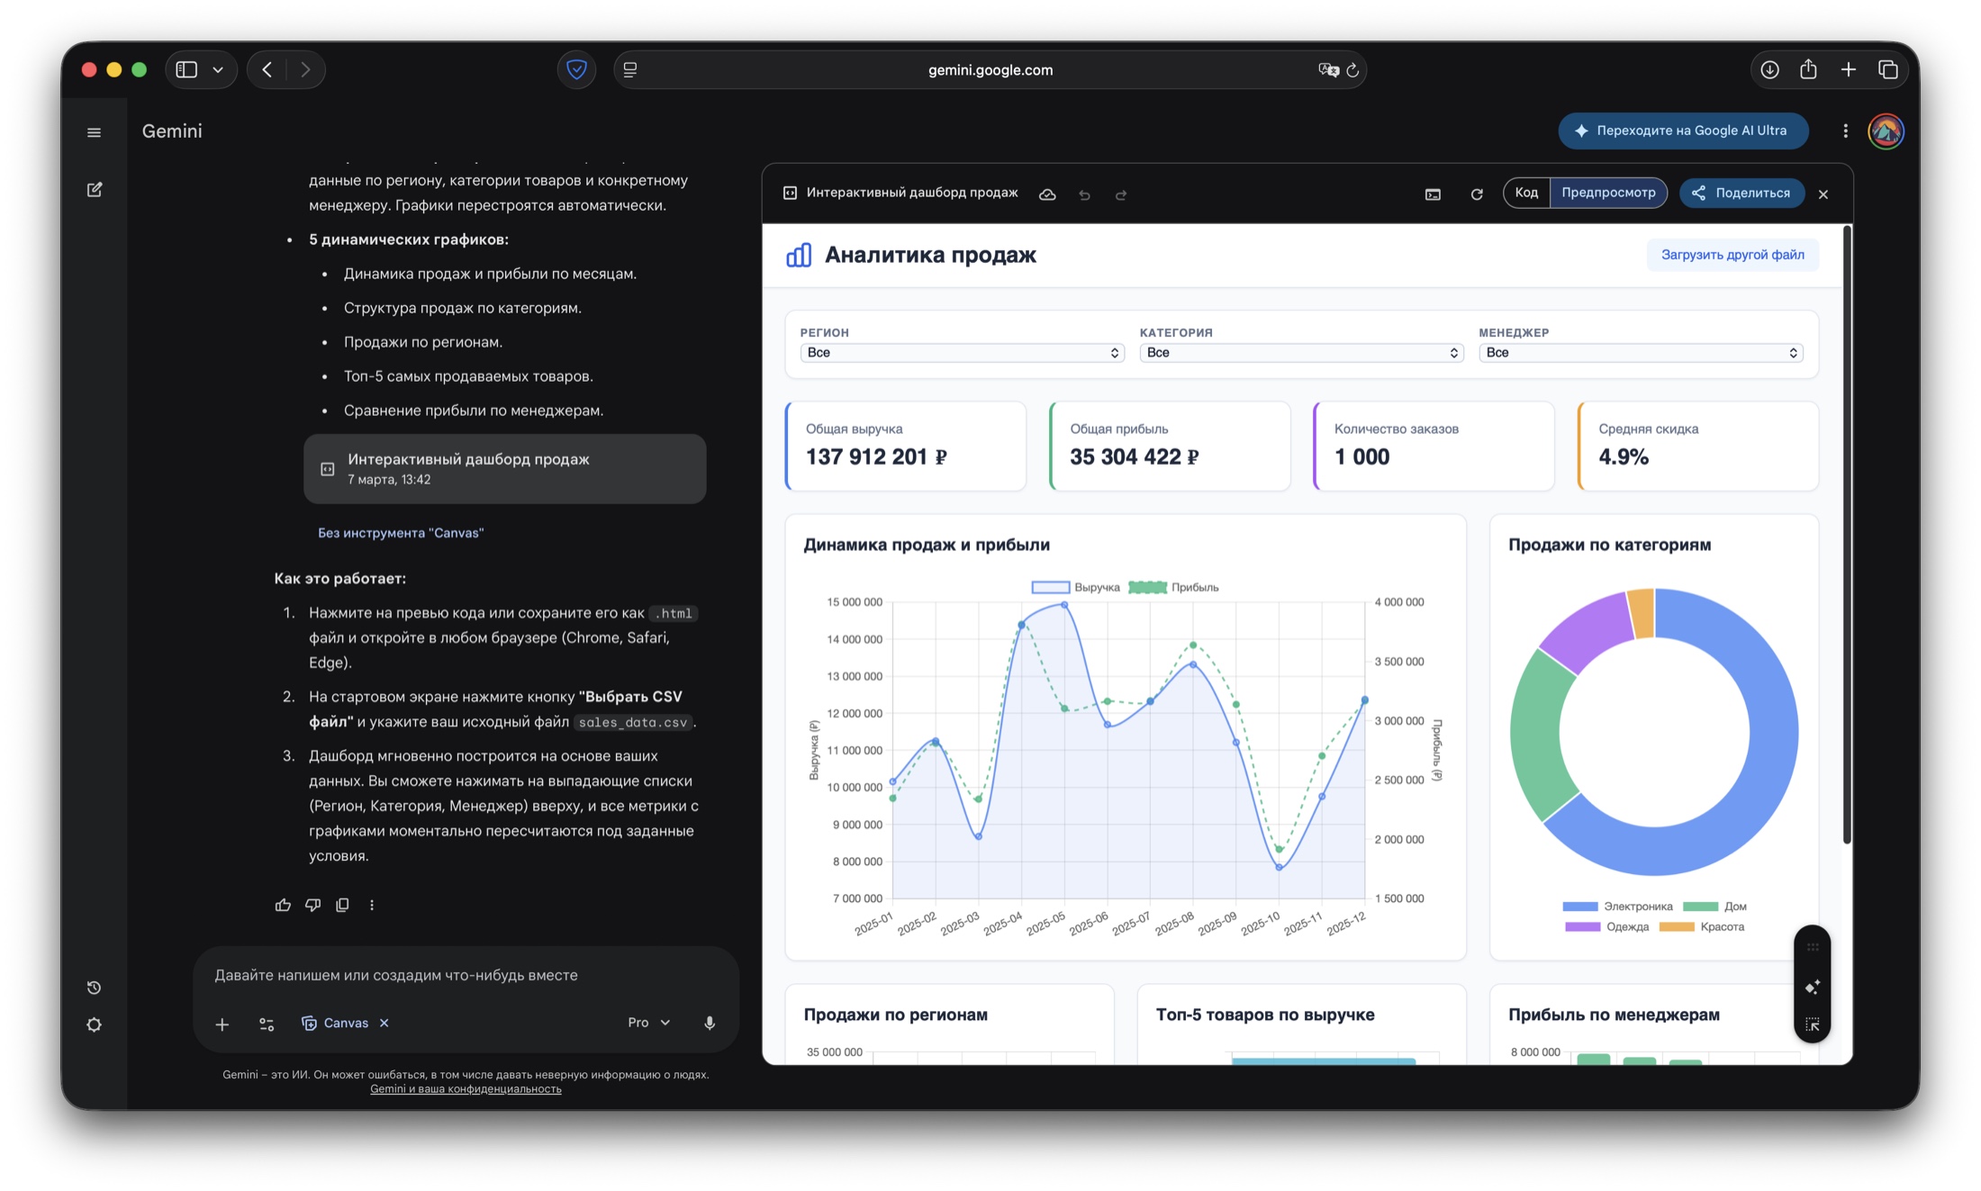Screen dimensions: 1981x1191
Task: Copy the response with copy icon
Action: coord(342,905)
